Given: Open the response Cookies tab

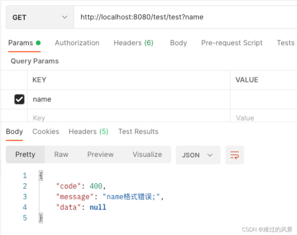Looking at the screenshot, I should click(x=46, y=132).
